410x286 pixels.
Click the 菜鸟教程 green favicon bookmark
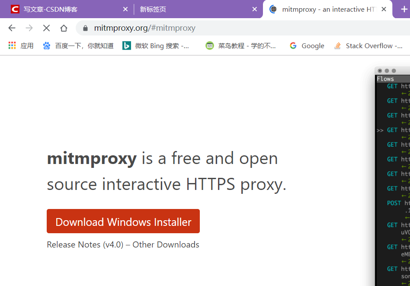(209, 45)
